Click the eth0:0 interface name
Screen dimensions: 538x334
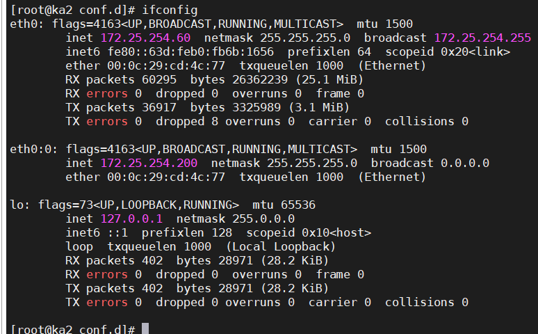(x=31, y=149)
